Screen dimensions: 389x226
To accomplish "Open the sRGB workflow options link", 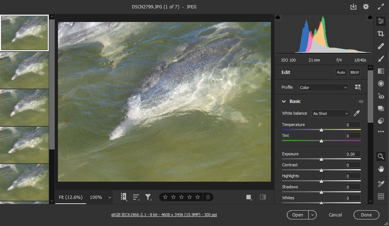I will 164,215.
